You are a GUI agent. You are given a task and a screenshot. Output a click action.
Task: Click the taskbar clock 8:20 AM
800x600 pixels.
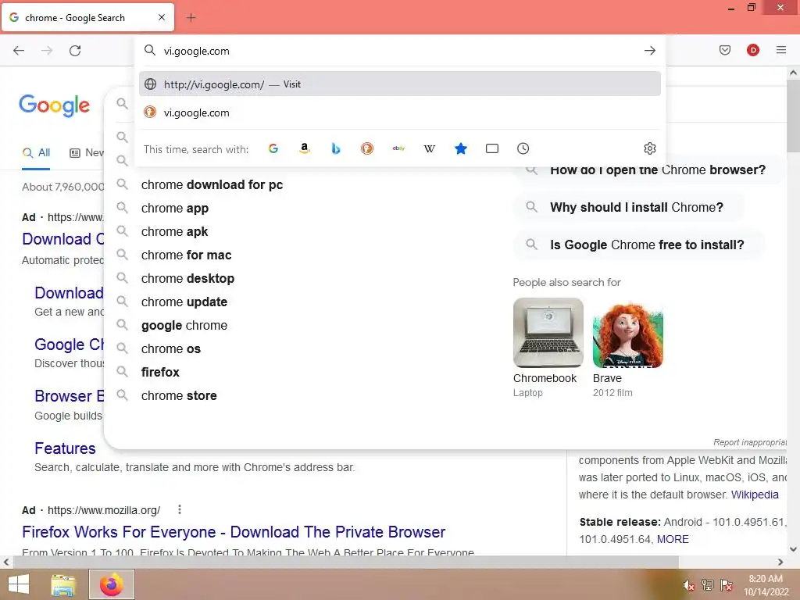coord(766,584)
